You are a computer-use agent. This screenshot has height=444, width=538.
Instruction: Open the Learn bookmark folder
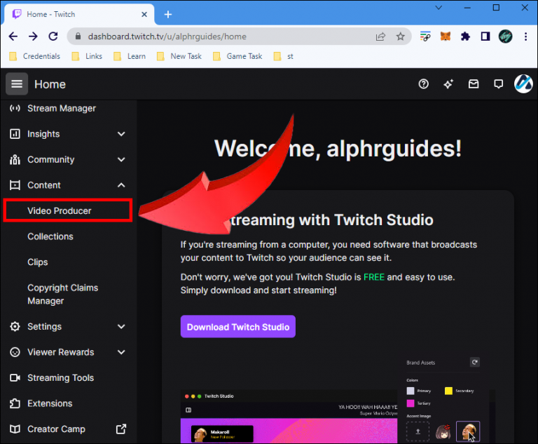[130, 56]
